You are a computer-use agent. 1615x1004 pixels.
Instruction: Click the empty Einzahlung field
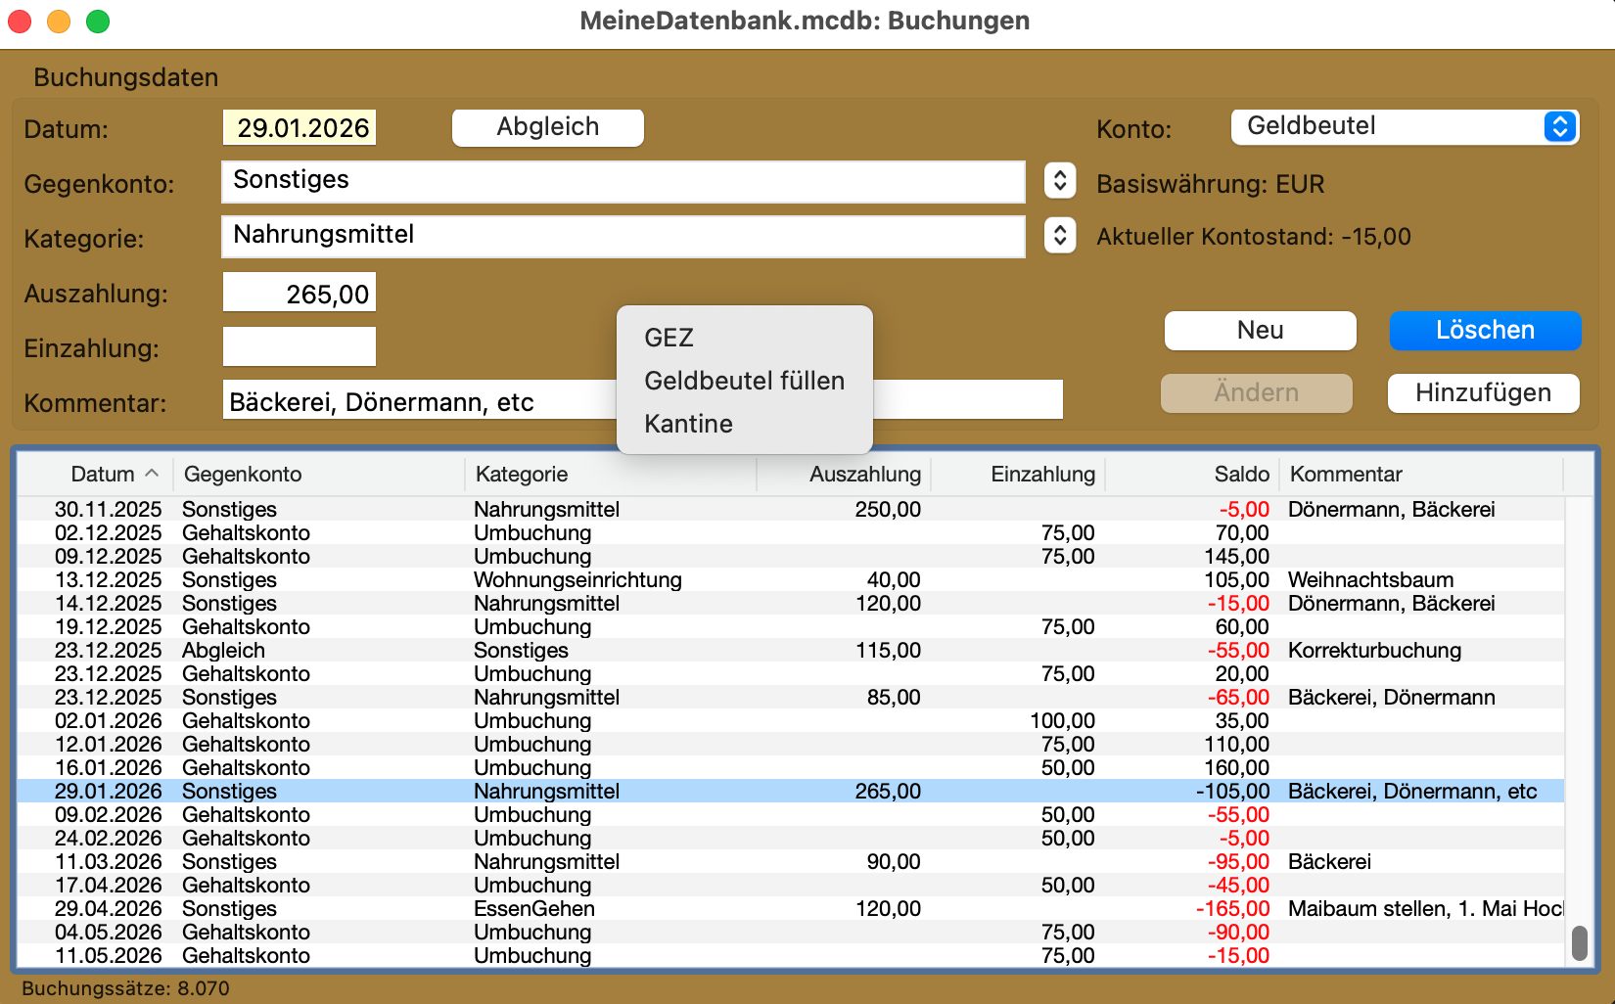pyautogui.click(x=300, y=347)
